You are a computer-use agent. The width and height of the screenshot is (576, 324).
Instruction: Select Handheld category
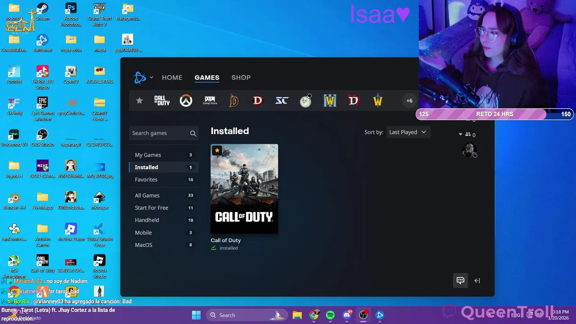click(x=163, y=220)
